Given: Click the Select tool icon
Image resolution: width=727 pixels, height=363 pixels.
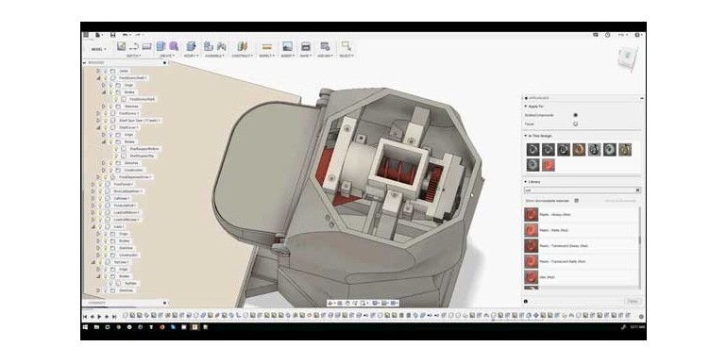Looking at the screenshot, I should (x=346, y=46).
